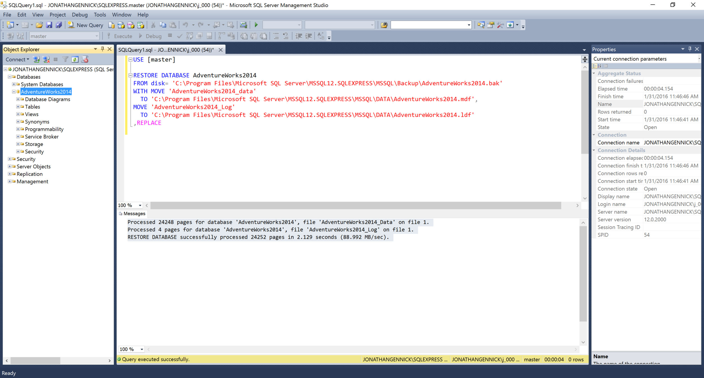704x378 pixels.
Task: Click the green Start arrow in toolbar
Action: click(x=256, y=25)
